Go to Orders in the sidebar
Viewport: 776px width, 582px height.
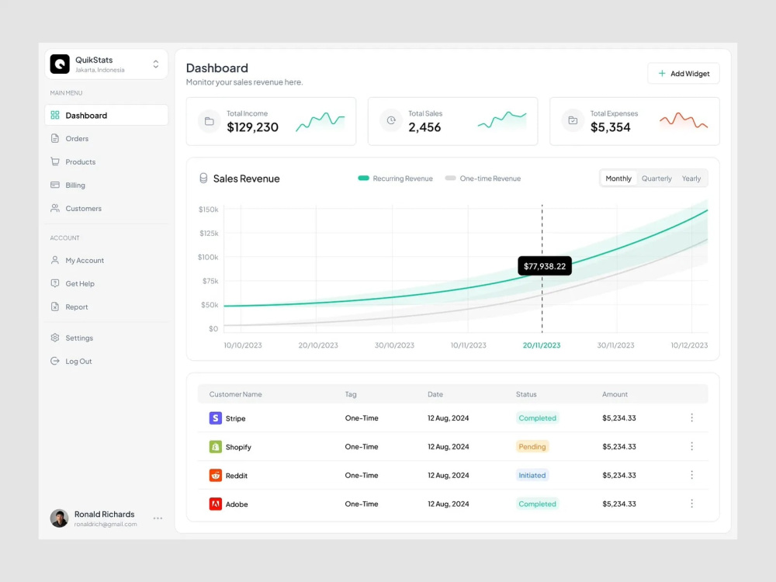coord(77,139)
